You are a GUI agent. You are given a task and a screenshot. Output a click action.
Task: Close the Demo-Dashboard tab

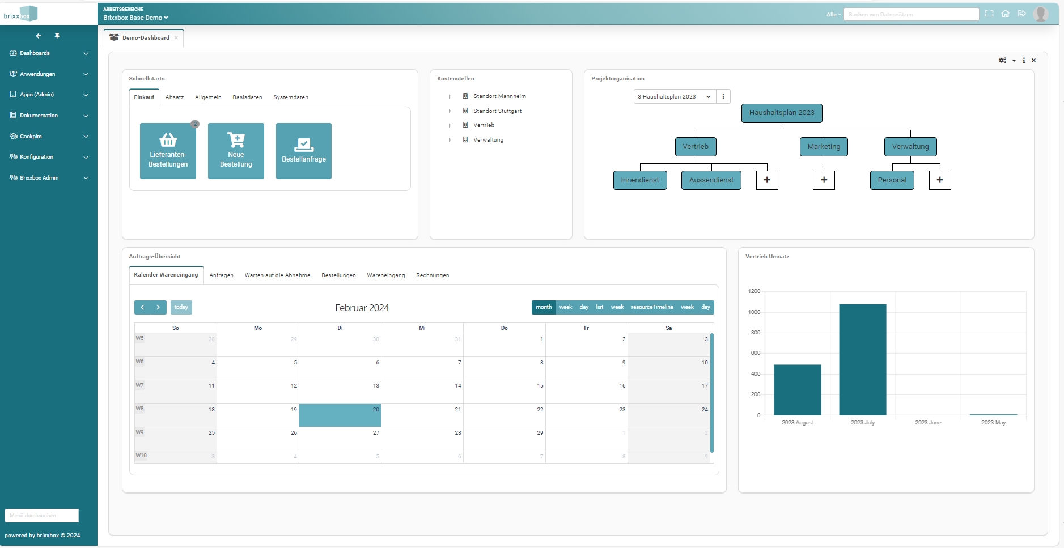point(176,38)
